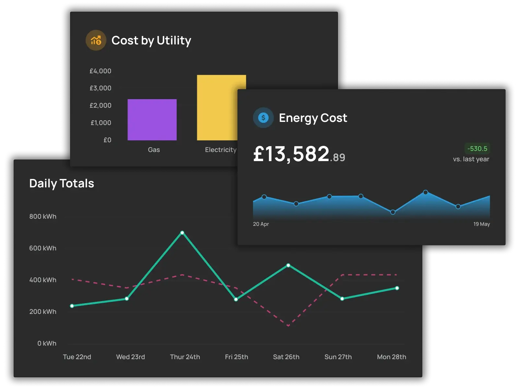Click the Gas axis label
The height and width of the screenshot is (389, 519).
tap(154, 150)
